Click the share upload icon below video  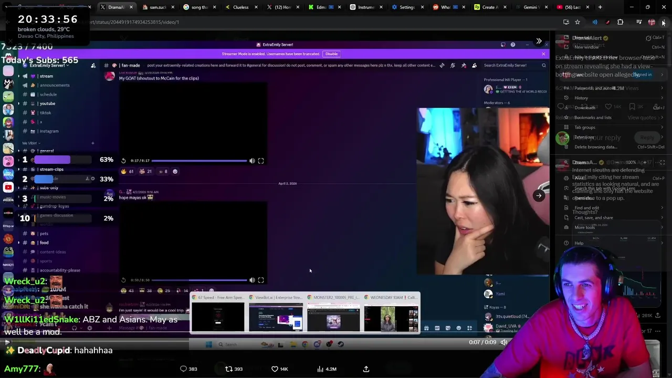coord(366,369)
